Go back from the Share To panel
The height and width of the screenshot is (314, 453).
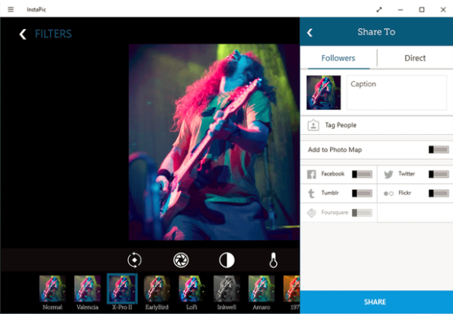coord(310,32)
